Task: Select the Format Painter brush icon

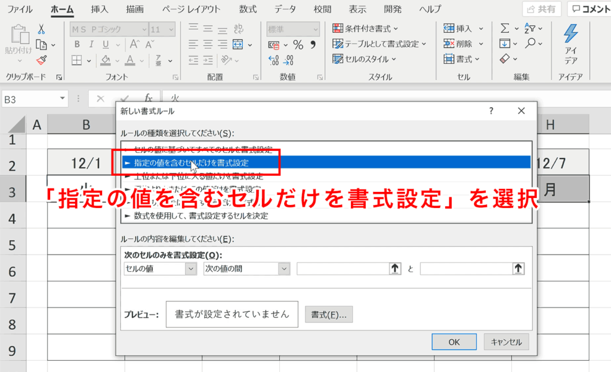Action: (x=41, y=60)
